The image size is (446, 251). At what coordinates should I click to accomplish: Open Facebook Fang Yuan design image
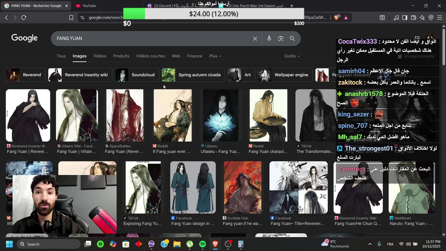[193, 187]
